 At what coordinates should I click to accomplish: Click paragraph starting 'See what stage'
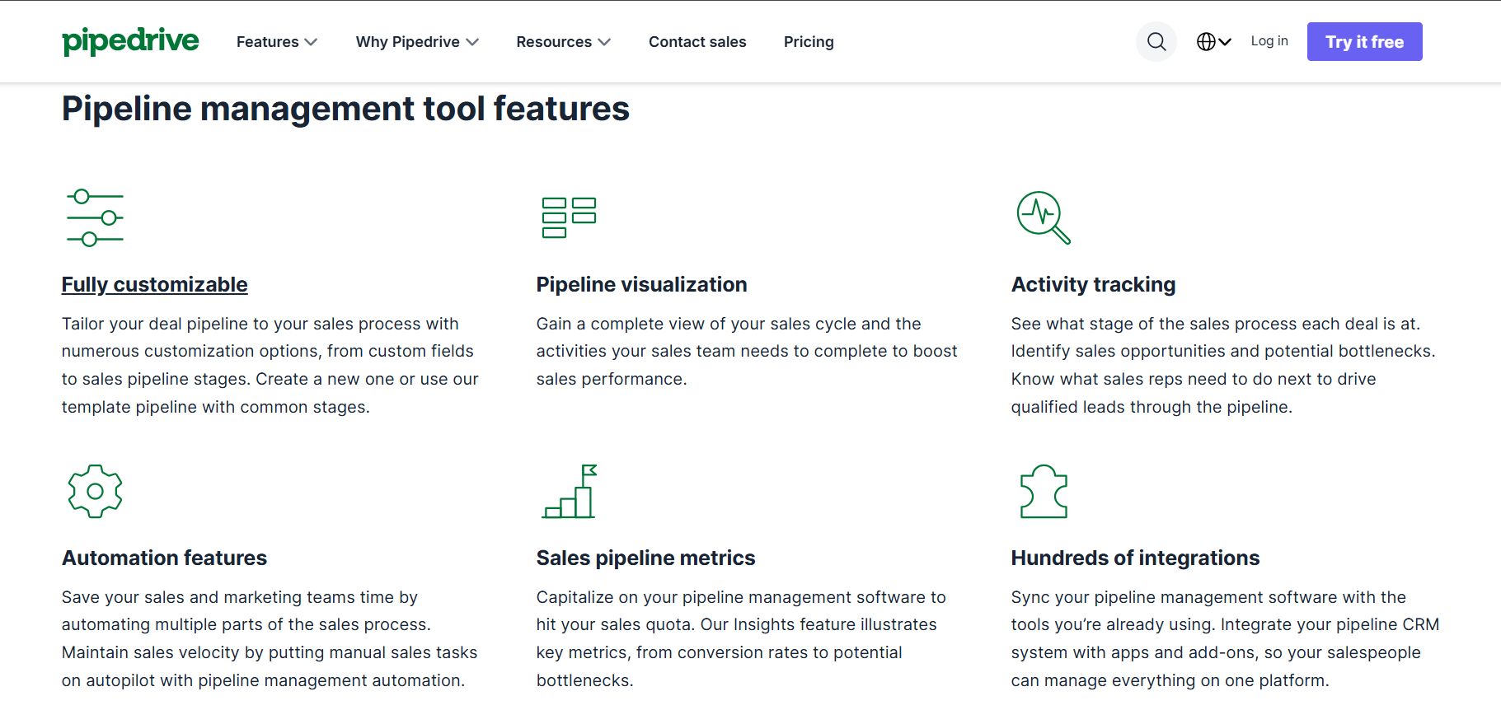tap(1223, 365)
